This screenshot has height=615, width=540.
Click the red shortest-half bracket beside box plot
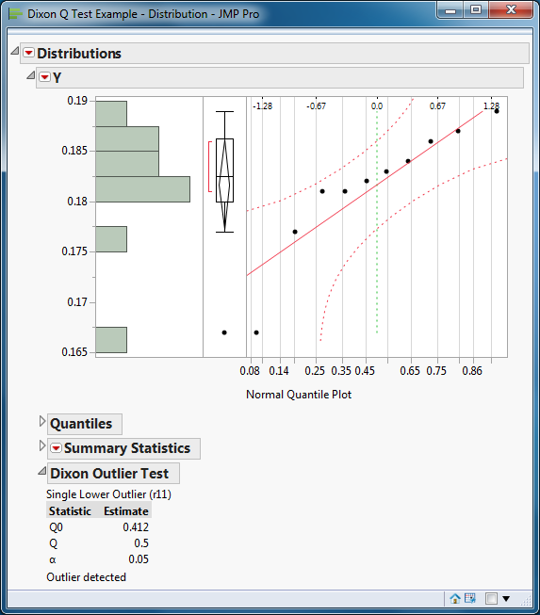coord(210,167)
